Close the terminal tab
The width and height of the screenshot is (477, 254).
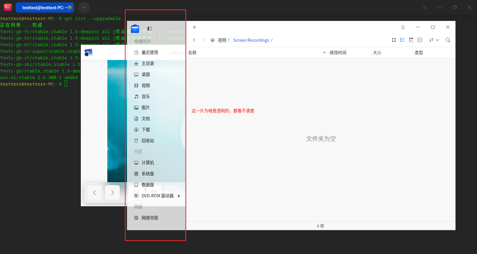pos(70,7)
